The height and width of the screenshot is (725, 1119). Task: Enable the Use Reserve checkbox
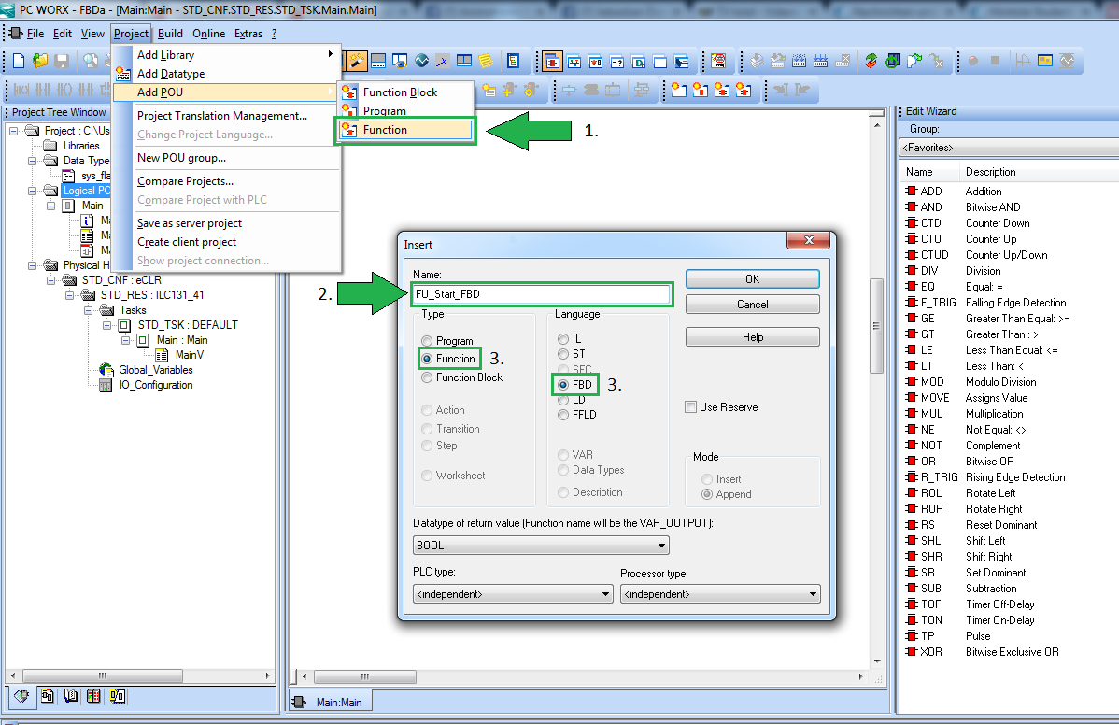[690, 407]
